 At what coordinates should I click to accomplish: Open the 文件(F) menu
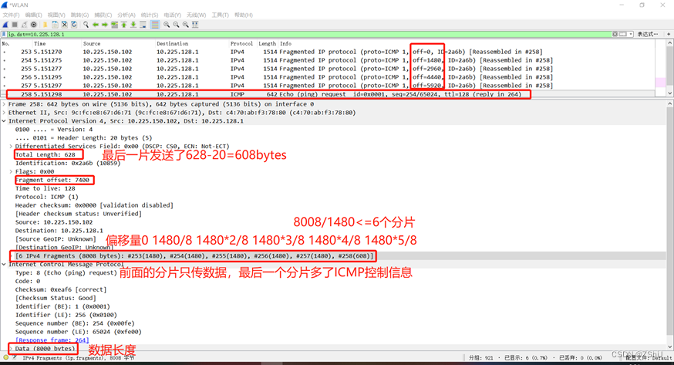click(x=11, y=15)
